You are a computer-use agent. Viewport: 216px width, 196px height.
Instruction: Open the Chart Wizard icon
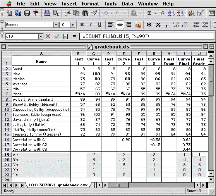point(192,13)
